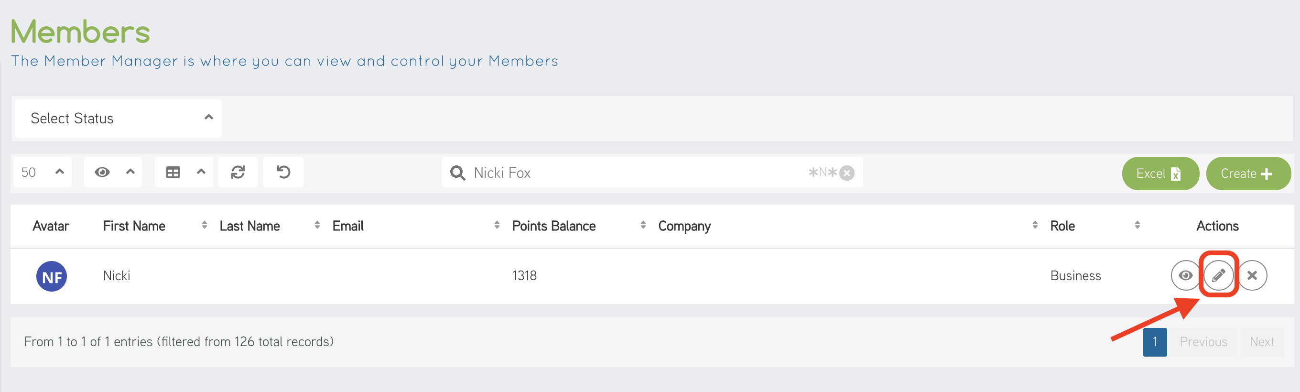Click the reset undo arrow icon

pyautogui.click(x=283, y=173)
